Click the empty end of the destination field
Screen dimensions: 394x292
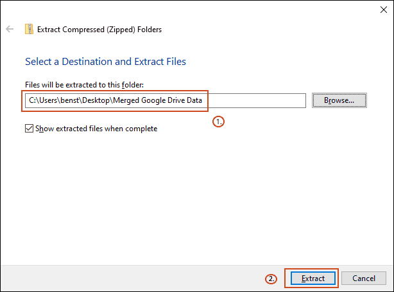(x=257, y=101)
